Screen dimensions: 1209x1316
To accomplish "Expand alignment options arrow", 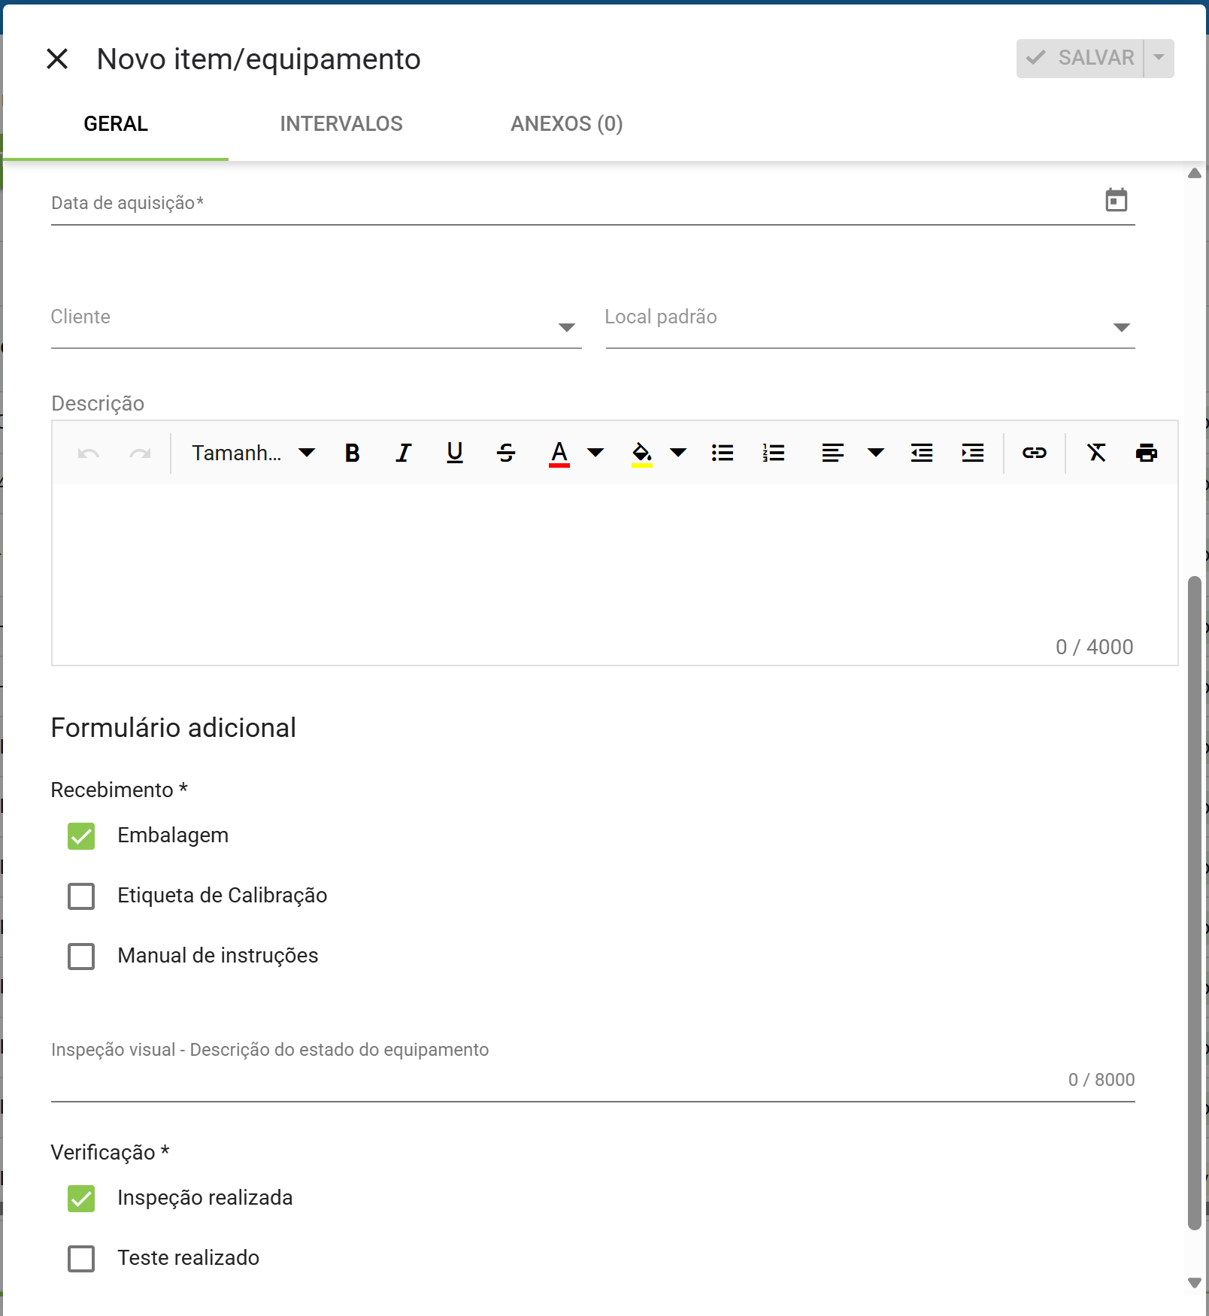I will [876, 453].
